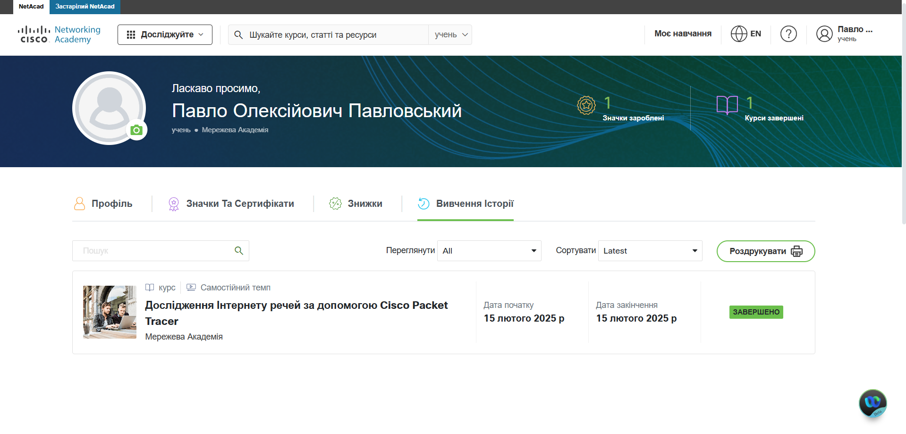This screenshot has height=434, width=906.
Task: Click the history clock icon
Action: pos(423,204)
